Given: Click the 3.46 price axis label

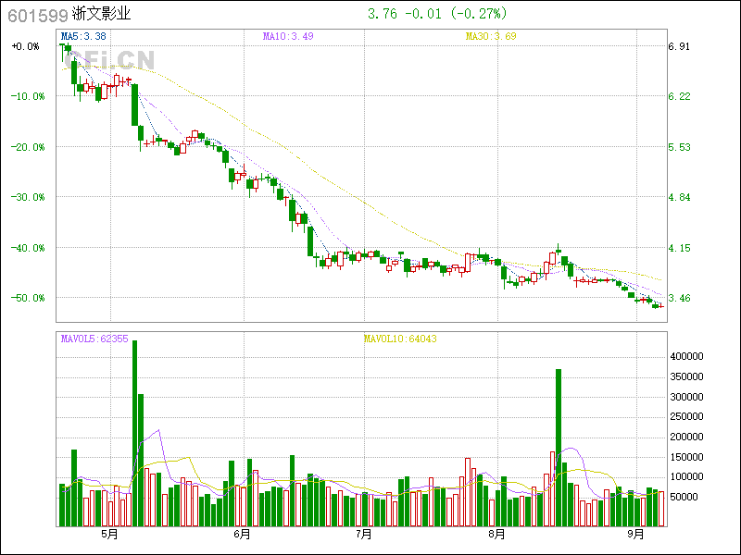Looking at the screenshot, I should [x=679, y=298].
